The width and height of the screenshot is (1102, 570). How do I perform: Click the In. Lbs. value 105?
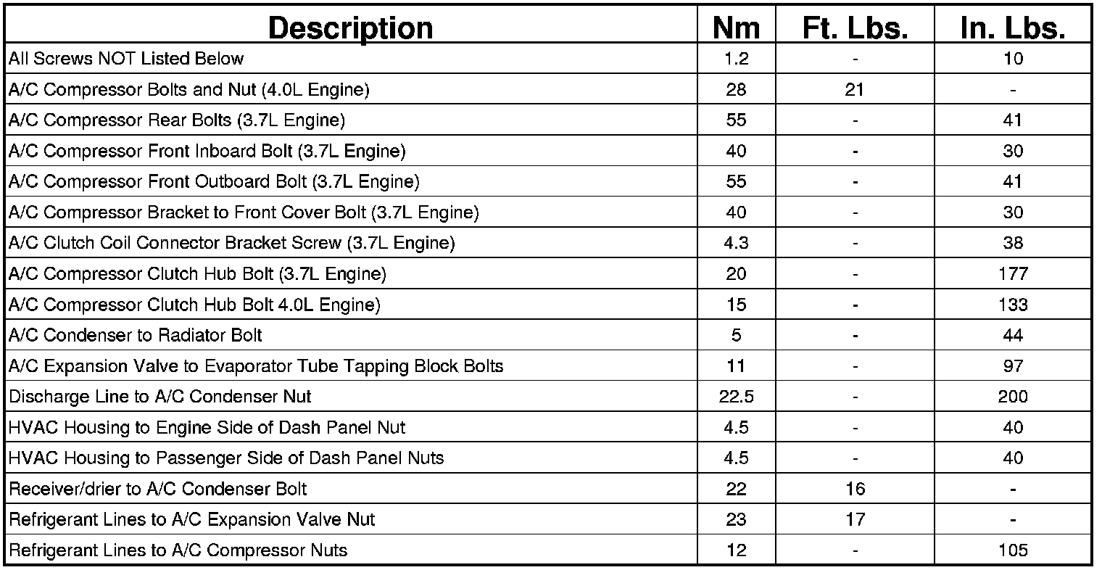[1012, 550]
